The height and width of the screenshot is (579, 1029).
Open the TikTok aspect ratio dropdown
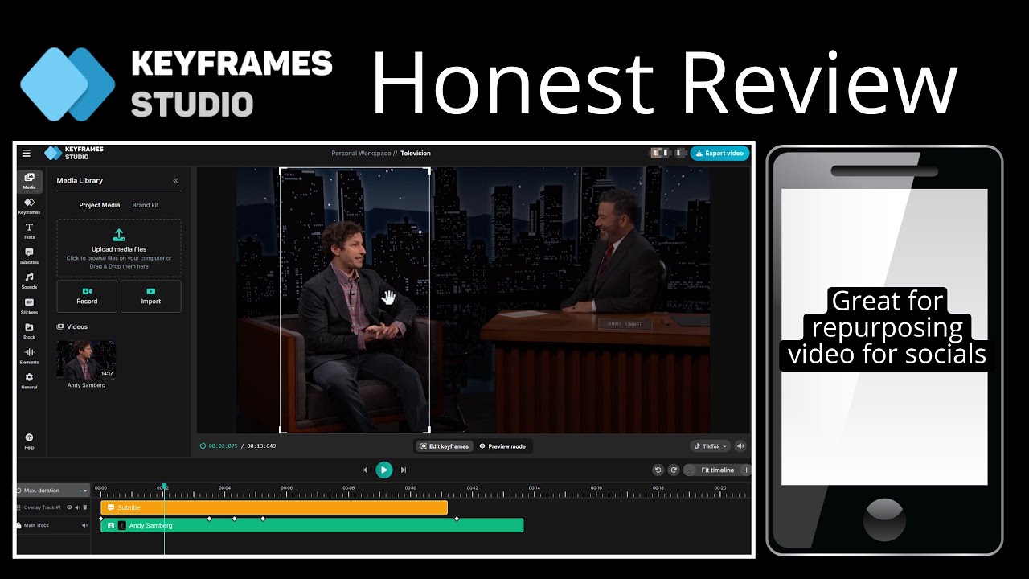(x=711, y=446)
